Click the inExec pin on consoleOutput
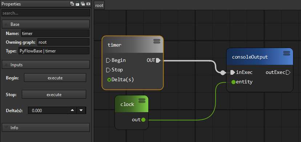This screenshot has height=142, width=301. (x=232, y=72)
